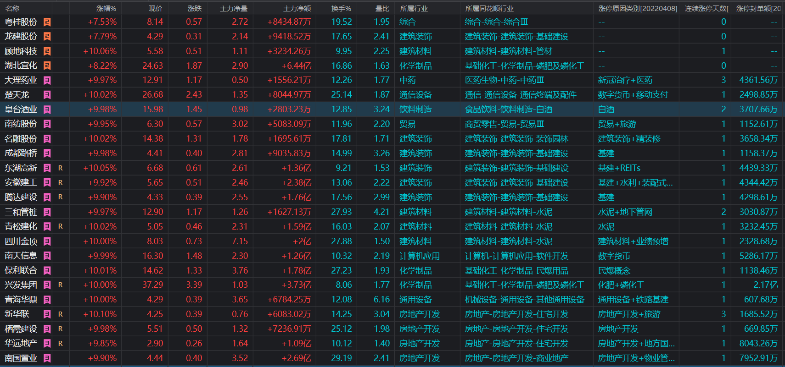Select the stock name 皇台酒业
This screenshot has height=367, width=785.
[x=21, y=110]
